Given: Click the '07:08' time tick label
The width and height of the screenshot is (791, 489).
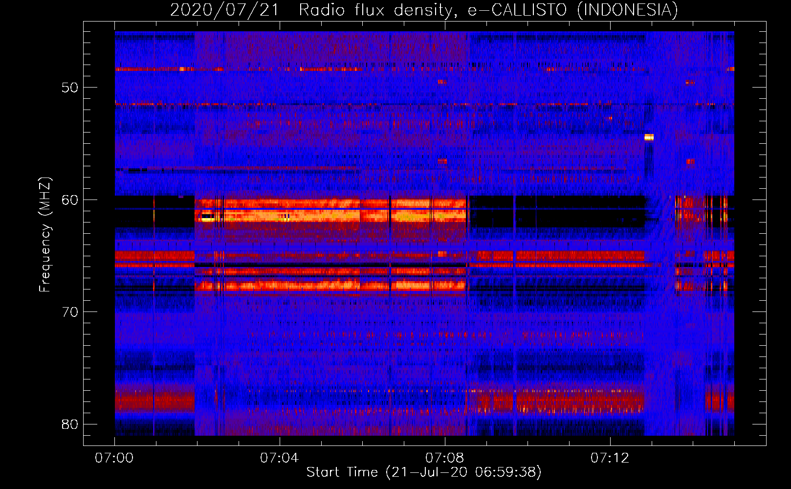Looking at the screenshot, I should [445, 458].
